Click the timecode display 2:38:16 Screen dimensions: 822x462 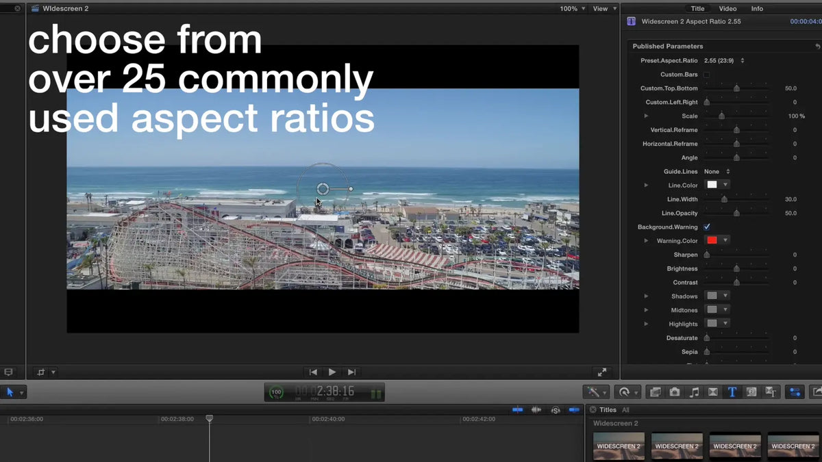tap(325, 392)
